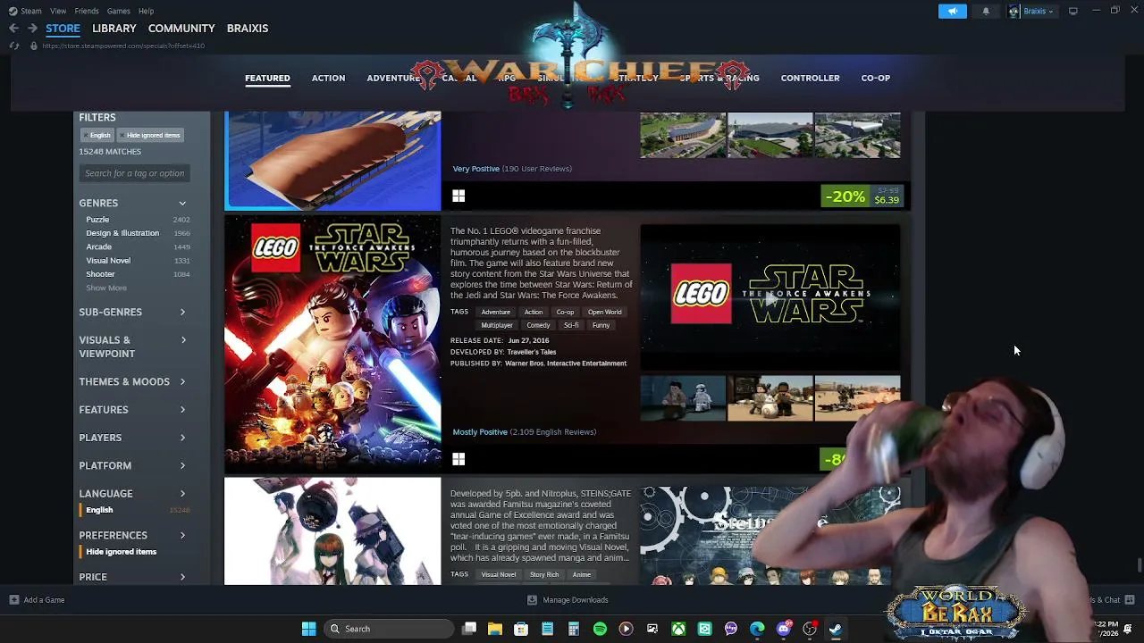Open Task View on the taskbar
Viewport: 1144px width, 643px height.
tap(469, 629)
